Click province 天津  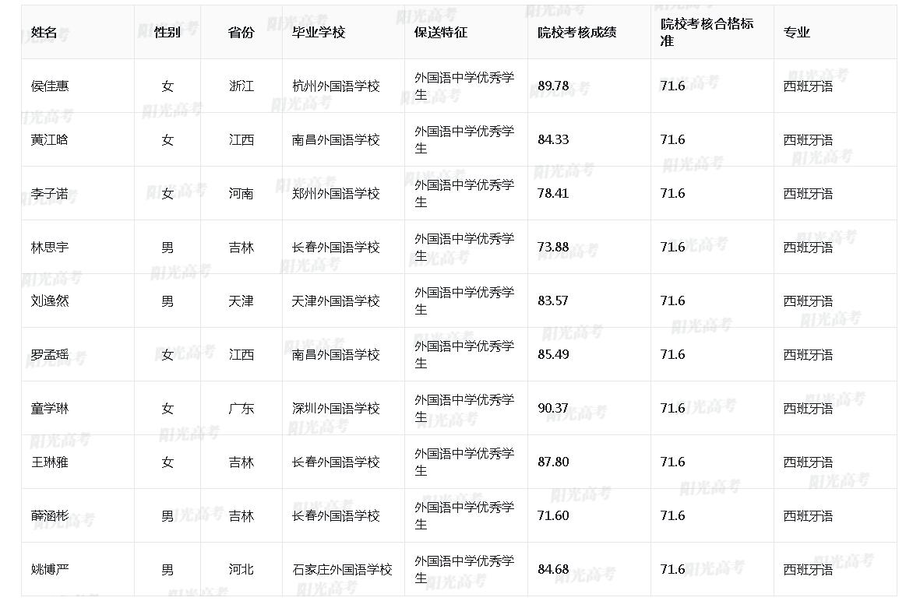pyautogui.click(x=241, y=300)
